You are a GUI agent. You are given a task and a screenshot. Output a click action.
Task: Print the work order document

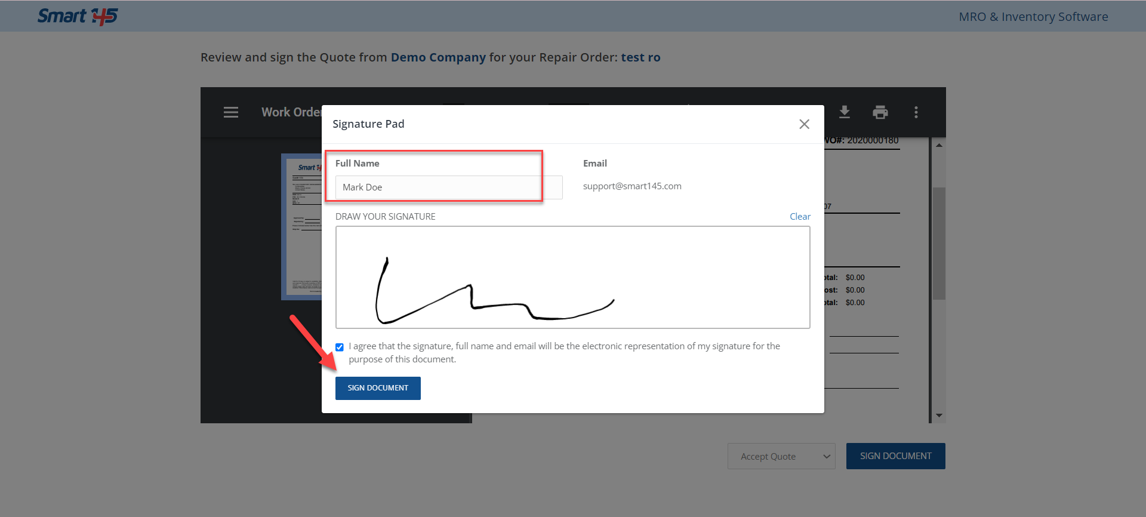[x=880, y=112]
